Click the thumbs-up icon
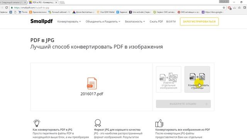Screen dimensions: 247x139 point(159,123)
